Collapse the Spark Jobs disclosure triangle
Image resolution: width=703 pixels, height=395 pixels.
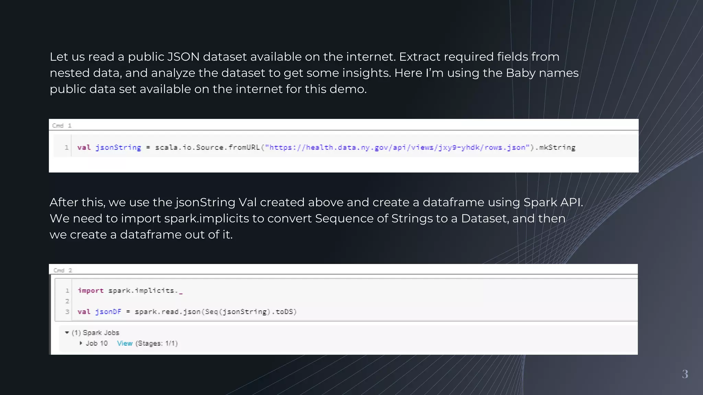pyautogui.click(x=67, y=333)
